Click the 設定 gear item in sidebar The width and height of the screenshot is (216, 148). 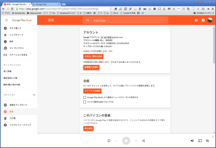19,112
